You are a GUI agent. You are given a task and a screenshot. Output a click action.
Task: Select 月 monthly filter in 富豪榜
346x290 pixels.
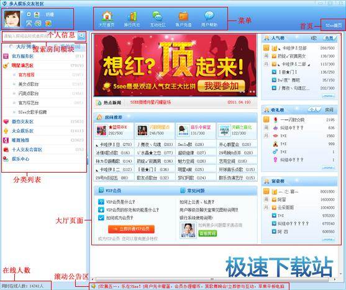266,207
